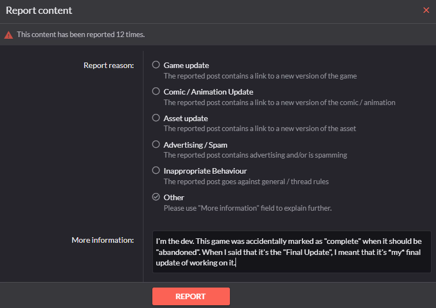Select the Asset update radio button

pos(156,118)
